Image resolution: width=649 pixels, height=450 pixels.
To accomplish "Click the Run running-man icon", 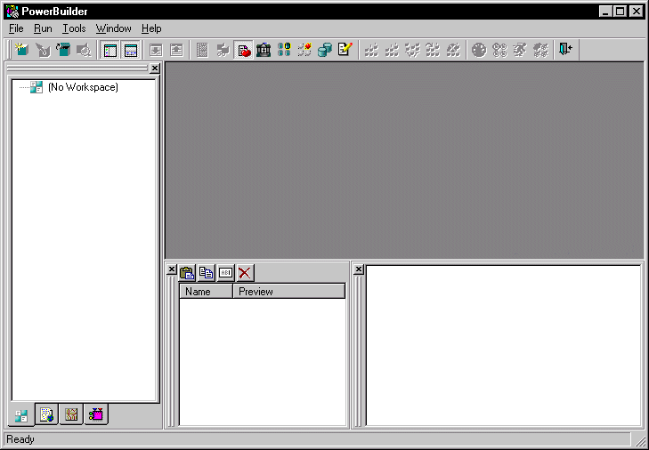I will coord(520,50).
